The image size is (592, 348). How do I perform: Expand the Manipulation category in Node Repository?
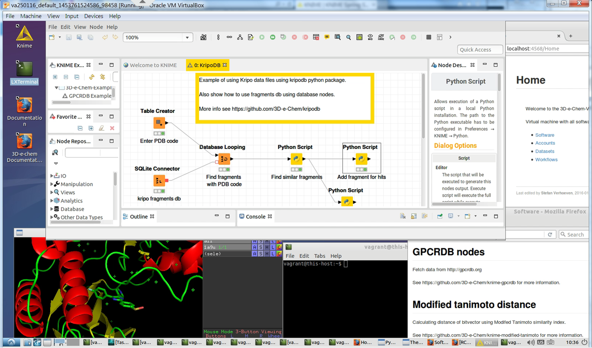(x=52, y=184)
